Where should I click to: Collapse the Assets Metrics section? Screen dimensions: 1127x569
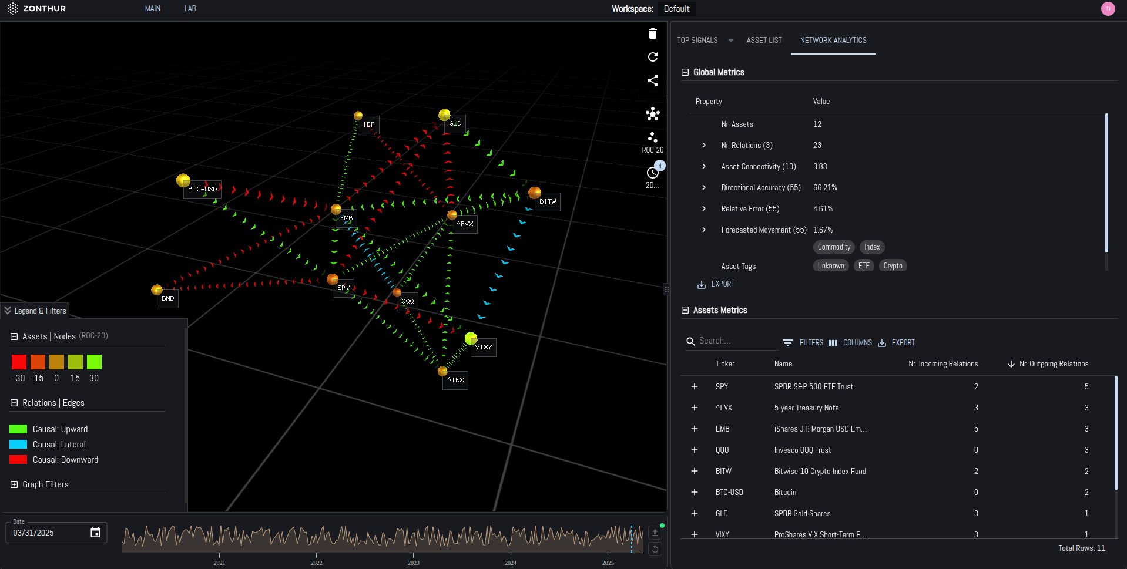tap(685, 310)
